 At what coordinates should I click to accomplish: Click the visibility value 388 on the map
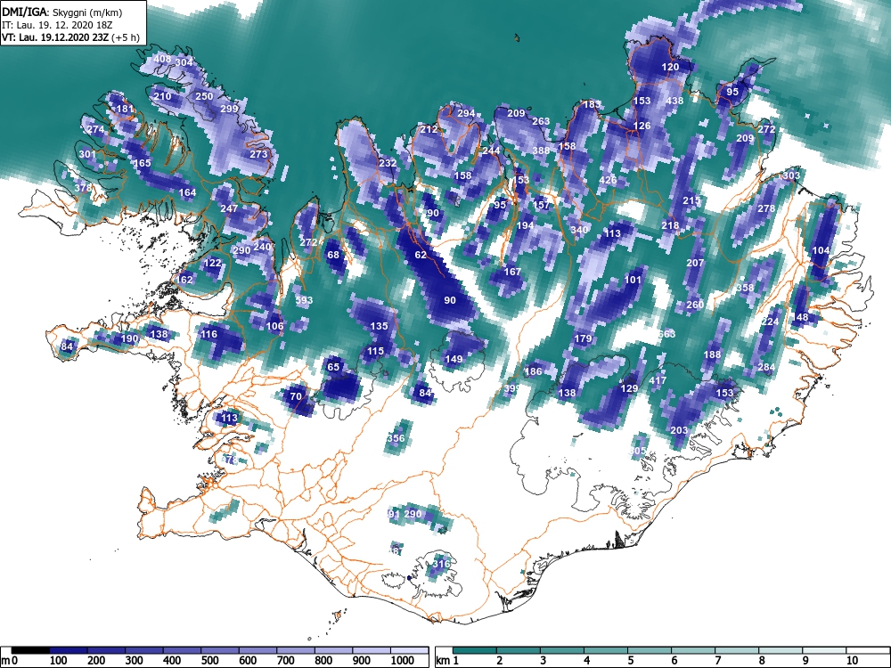tap(541, 151)
